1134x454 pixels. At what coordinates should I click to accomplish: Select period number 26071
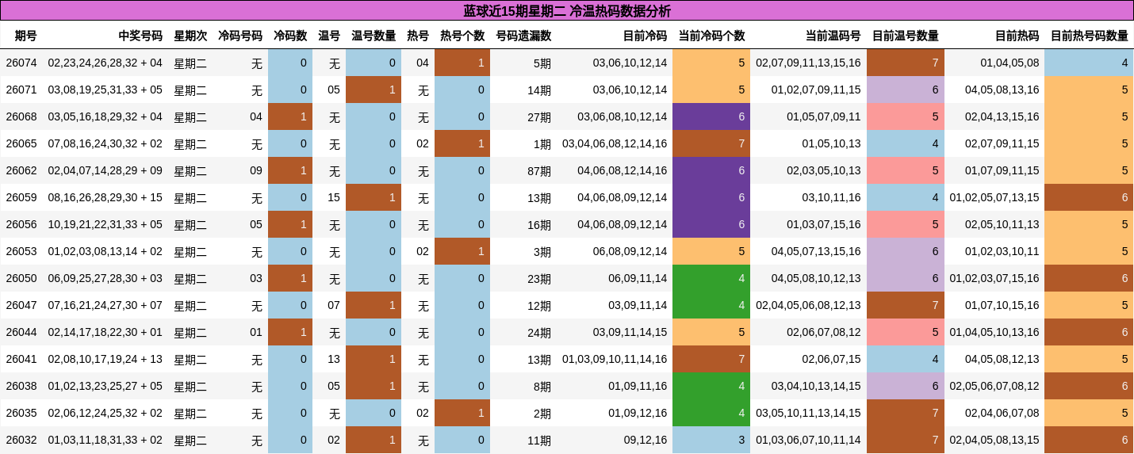(21, 90)
